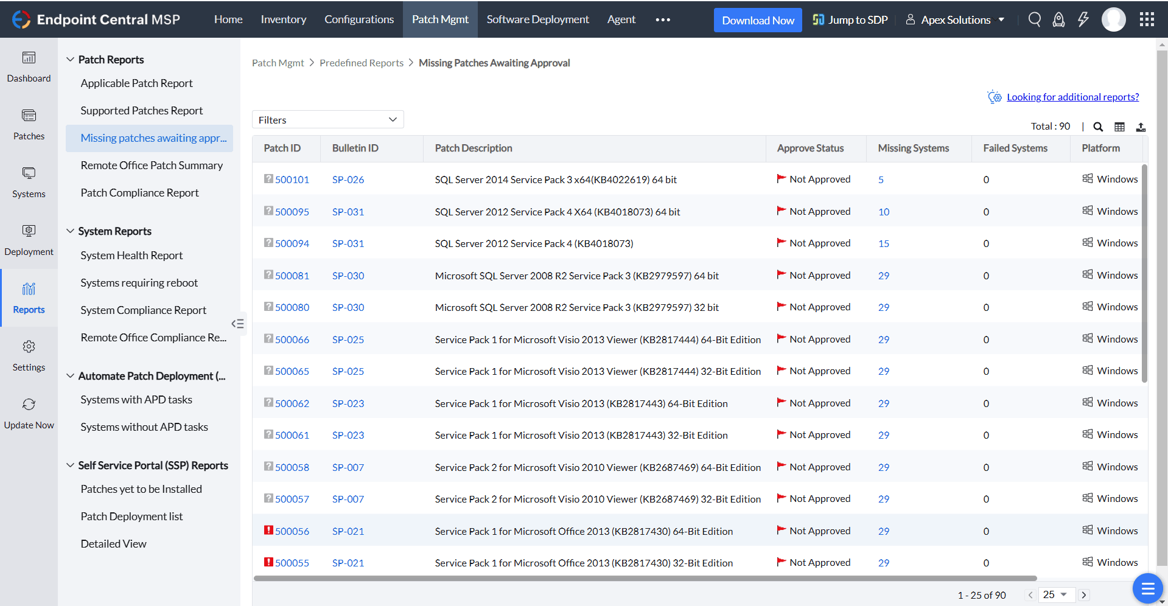Open the Inventory menu
This screenshot has width=1168, height=606.
coord(283,19)
